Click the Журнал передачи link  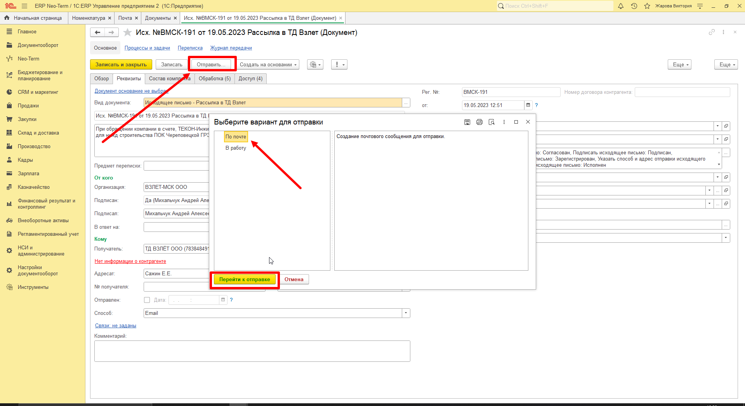231,48
